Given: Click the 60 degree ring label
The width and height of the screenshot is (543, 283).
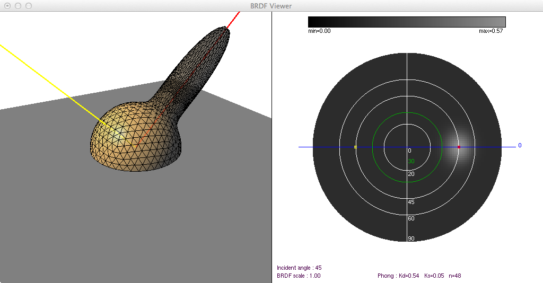Looking at the screenshot, I should click(411, 218).
